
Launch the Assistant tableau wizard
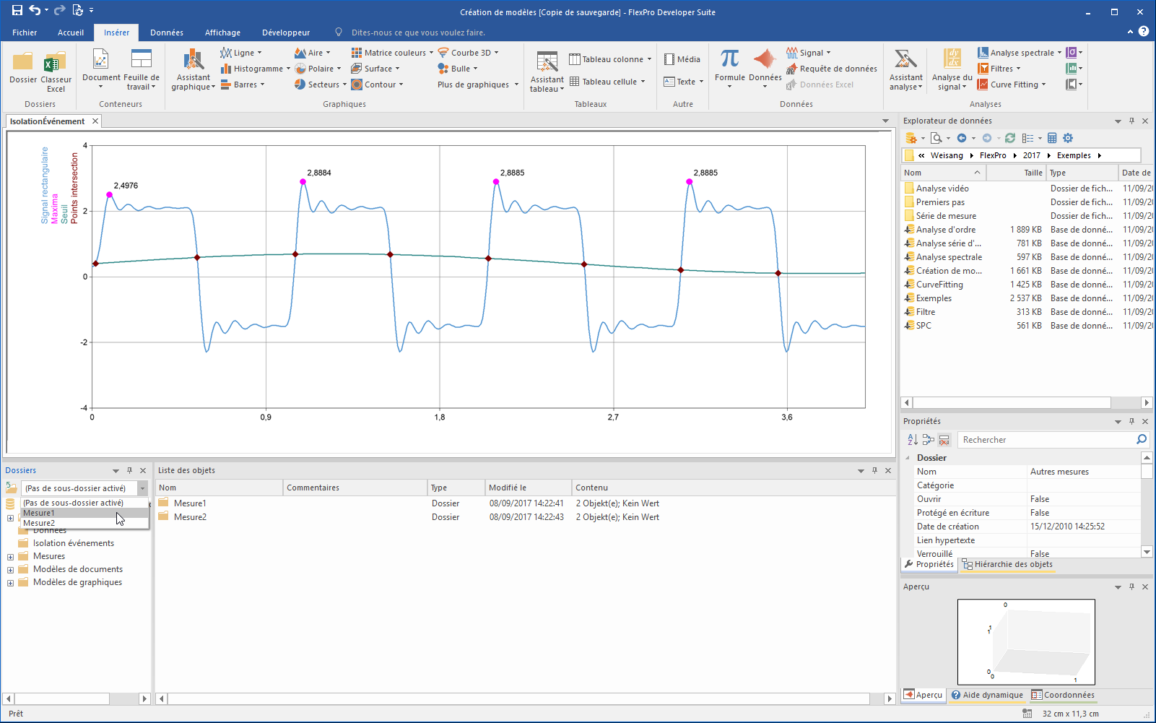click(x=547, y=71)
